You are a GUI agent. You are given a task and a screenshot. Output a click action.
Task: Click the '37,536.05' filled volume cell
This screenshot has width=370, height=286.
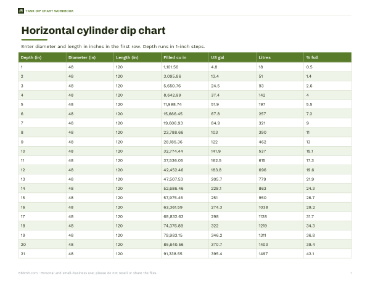(185, 160)
